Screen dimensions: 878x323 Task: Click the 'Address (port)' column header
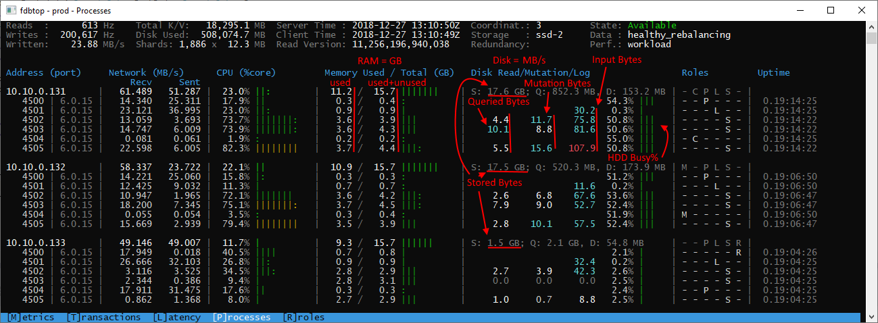click(43, 72)
